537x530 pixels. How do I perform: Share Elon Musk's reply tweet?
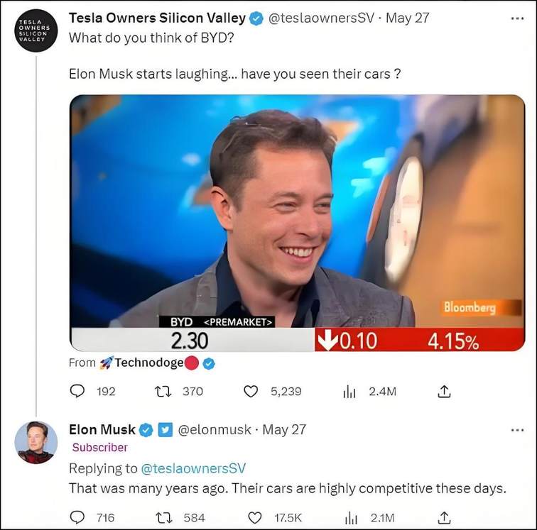point(444,517)
